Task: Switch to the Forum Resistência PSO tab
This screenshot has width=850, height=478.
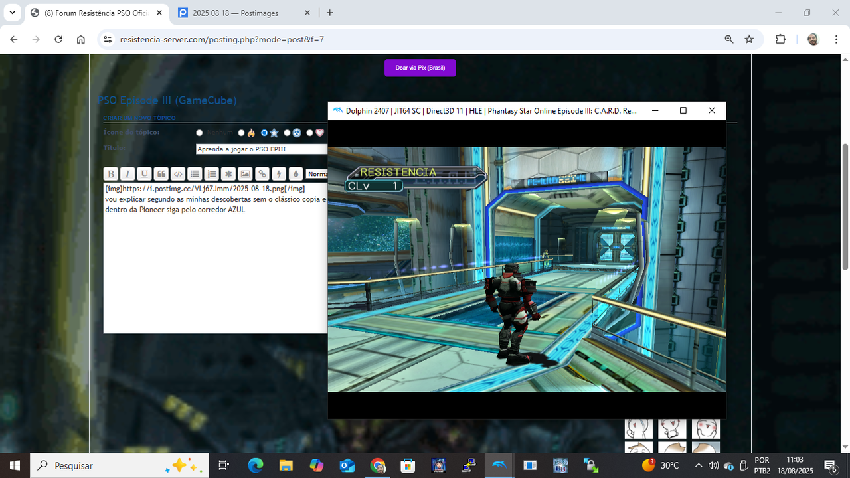Action: tap(96, 13)
